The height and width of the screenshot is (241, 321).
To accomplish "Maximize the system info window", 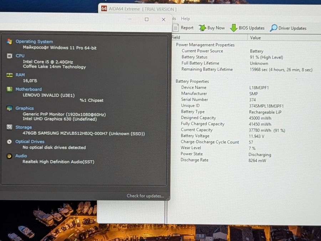I will (x=147, y=19).
